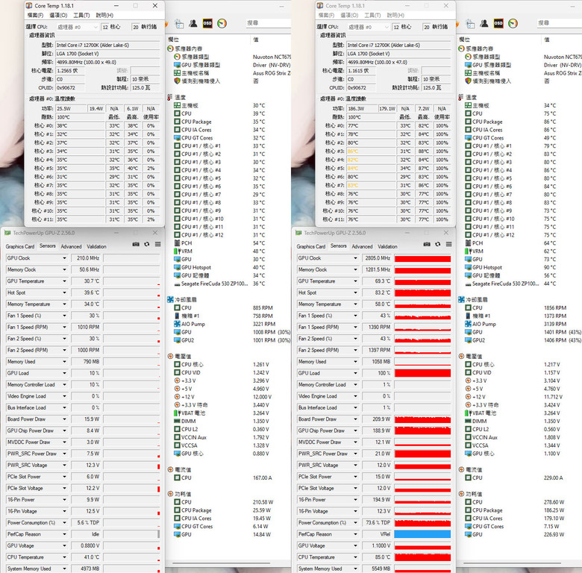The image size is (582, 573).
Task: Click the red GPU Load graph beside 100 %
Action: (422, 373)
